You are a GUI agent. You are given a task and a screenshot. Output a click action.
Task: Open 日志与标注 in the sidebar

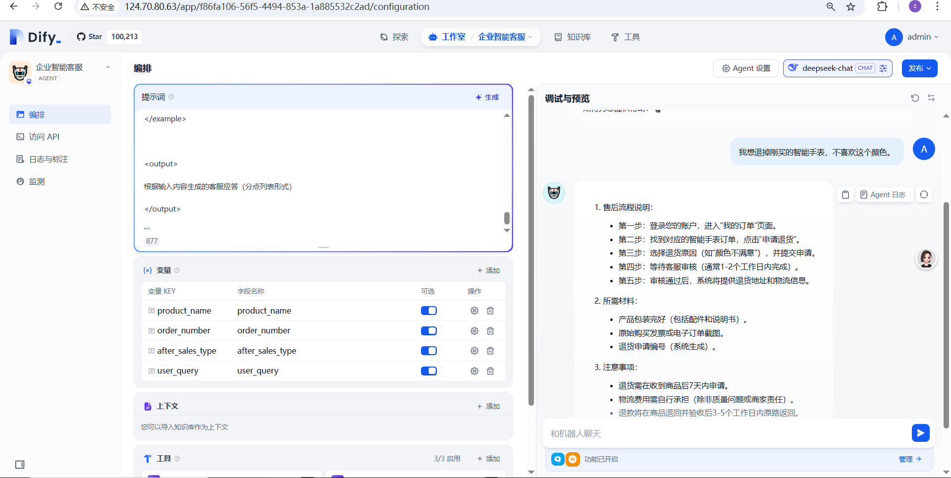(x=60, y=159)
